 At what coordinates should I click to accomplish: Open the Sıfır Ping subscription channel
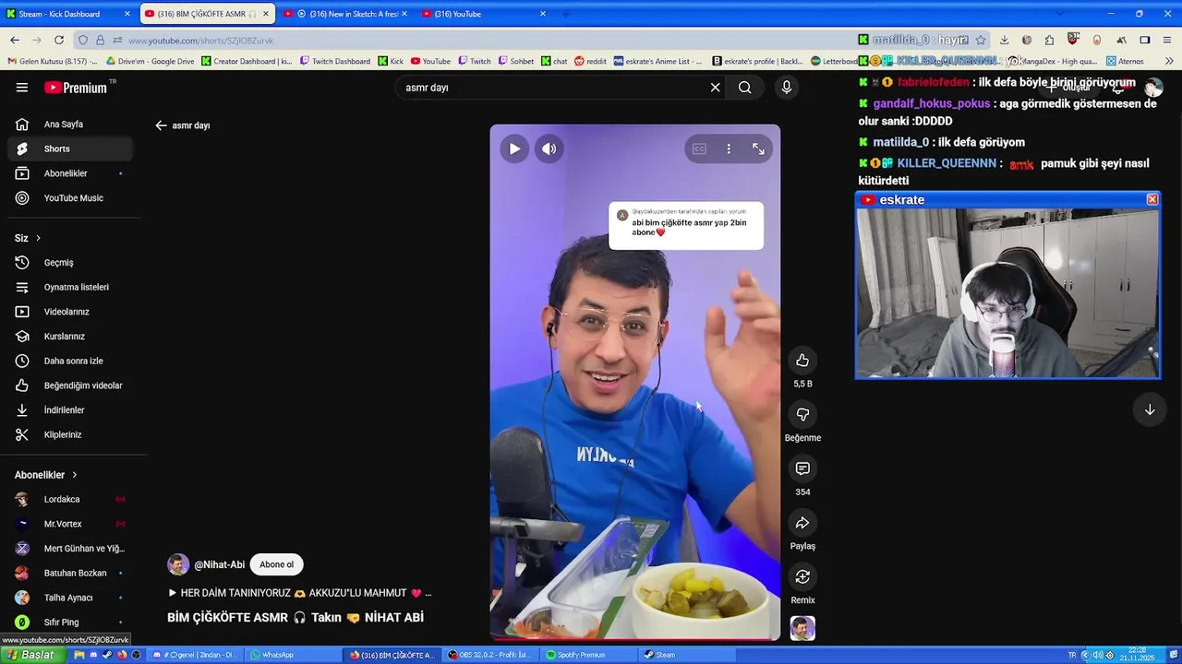point(69,622)
